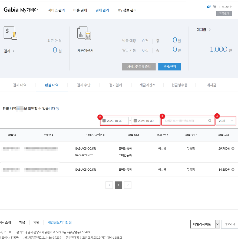Open the 약관 footer link

pyautogui.click(x=37, y=222)
